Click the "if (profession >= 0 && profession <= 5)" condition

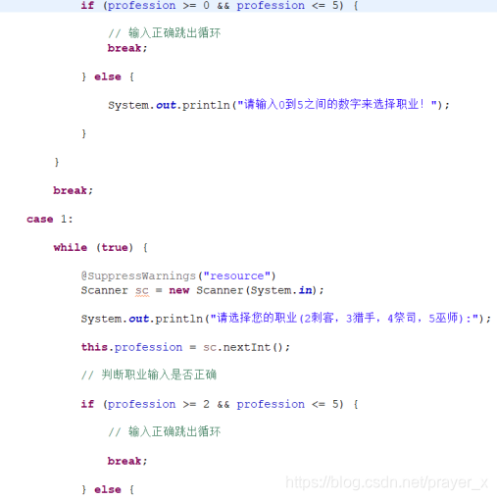click(x=212, y=6)
